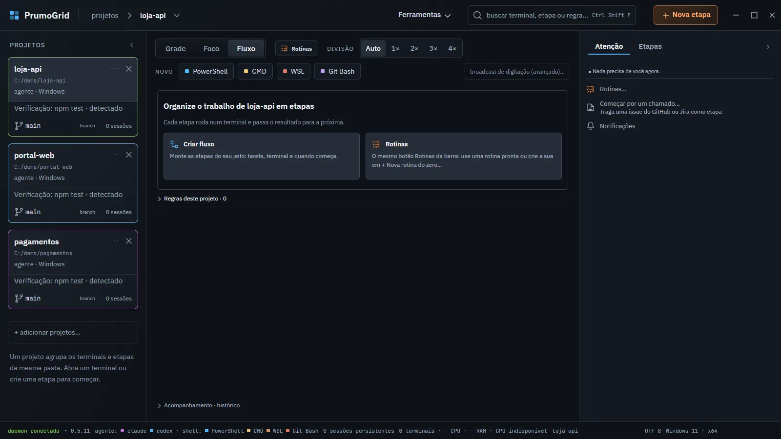Click the branch icon in pagamentos card
The height and width of the screenshot is (439, 781).
click(19, 298)
